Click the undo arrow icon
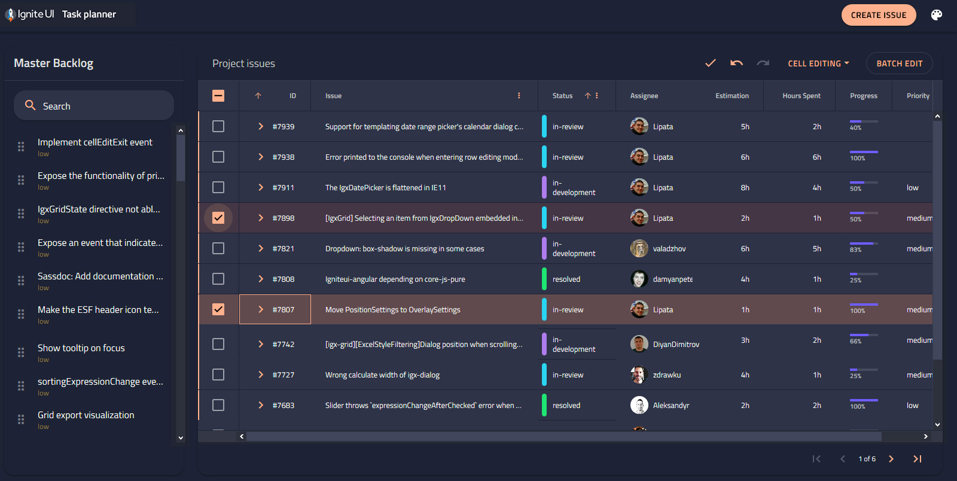The width and height of the screenshot is (957, 481). (737, 63)
